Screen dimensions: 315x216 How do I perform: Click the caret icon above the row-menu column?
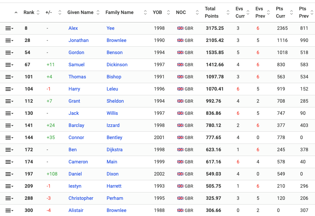point(15,13)
